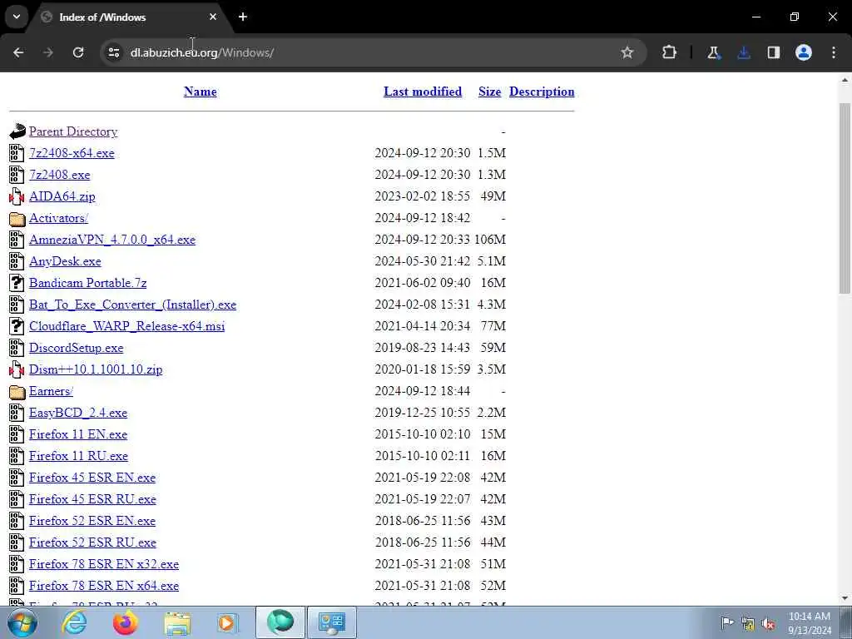Sort listing by the Name column header
Viewport: 852px width, 639px height.
pyautogui.click(x=200, y=92)
